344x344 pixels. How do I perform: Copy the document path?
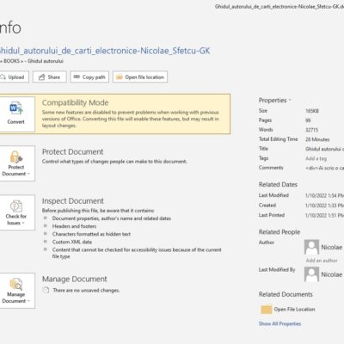(89, 77)
